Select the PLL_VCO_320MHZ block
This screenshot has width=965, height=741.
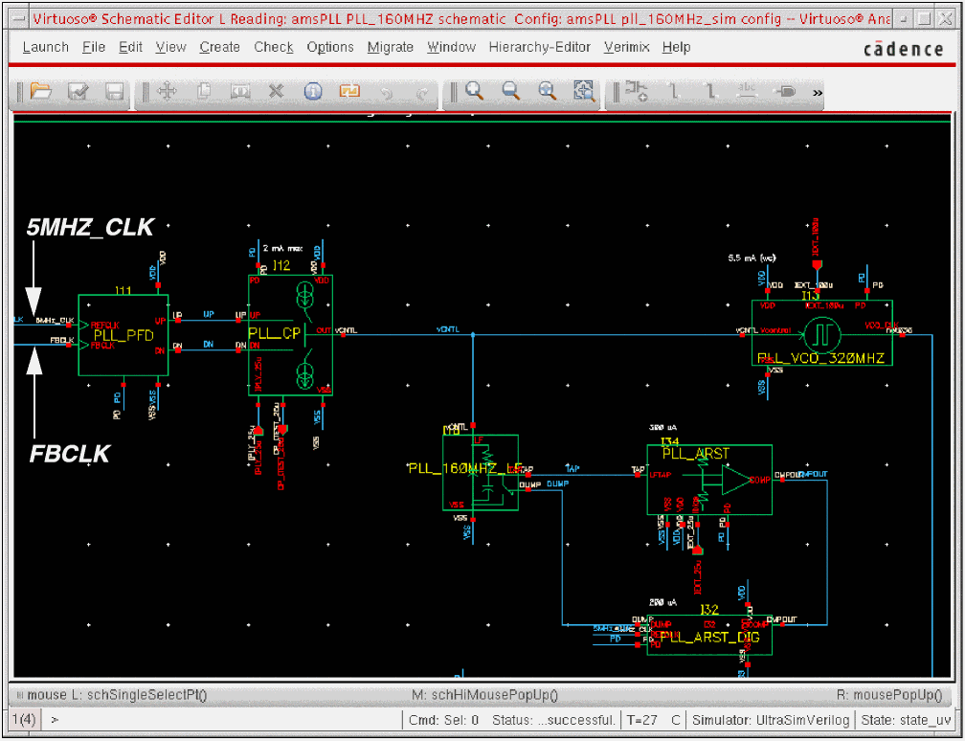tap(822, 332)
